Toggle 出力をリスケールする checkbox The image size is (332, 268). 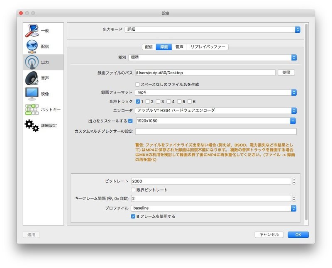(130, 121)
